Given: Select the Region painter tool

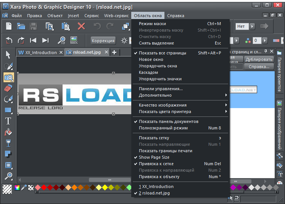Looking at the screenshot, I should (8, 66).
